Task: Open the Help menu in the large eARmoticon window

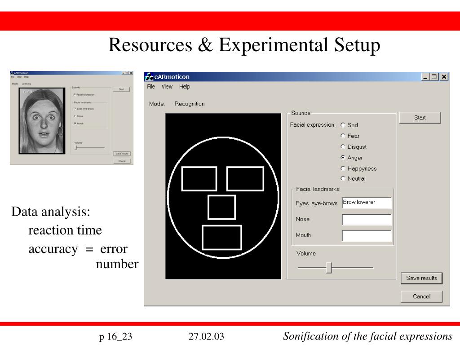Action: 185,87
